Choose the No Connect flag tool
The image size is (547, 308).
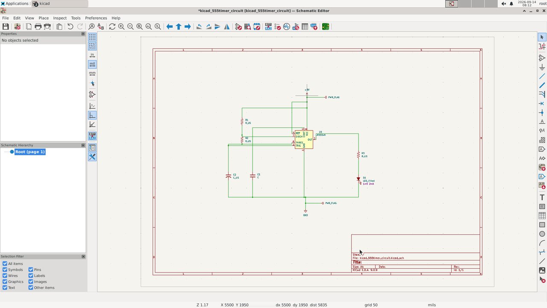pos(542,104)
